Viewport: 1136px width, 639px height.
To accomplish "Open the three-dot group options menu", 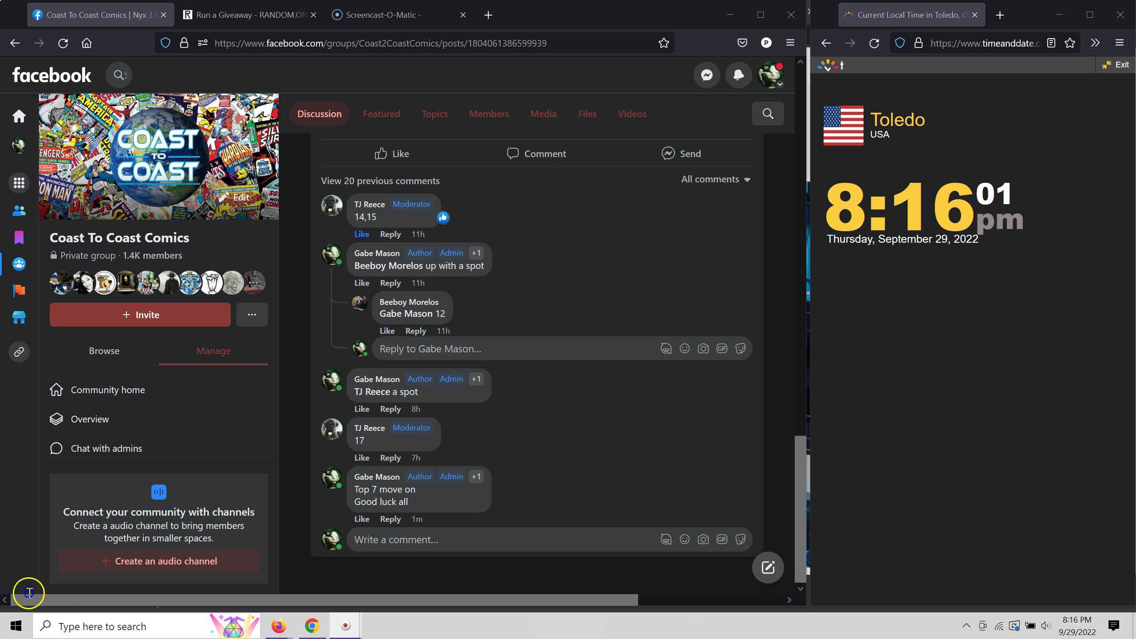I will 252,315.
